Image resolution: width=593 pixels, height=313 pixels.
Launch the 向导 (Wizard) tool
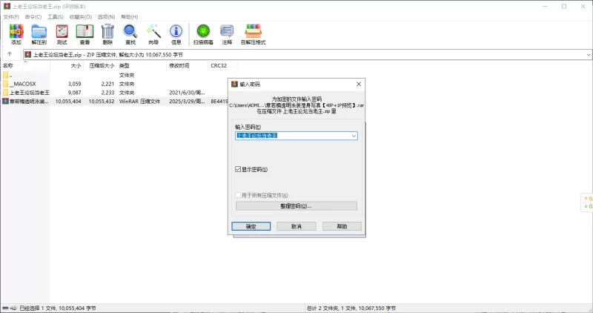153,33
